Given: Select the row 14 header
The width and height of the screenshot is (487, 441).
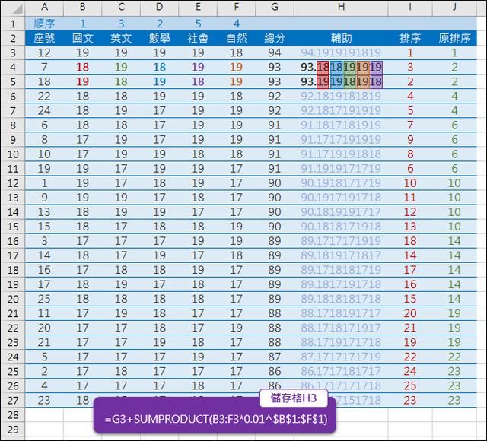Looking at the screenshot, I should (13, 212).
